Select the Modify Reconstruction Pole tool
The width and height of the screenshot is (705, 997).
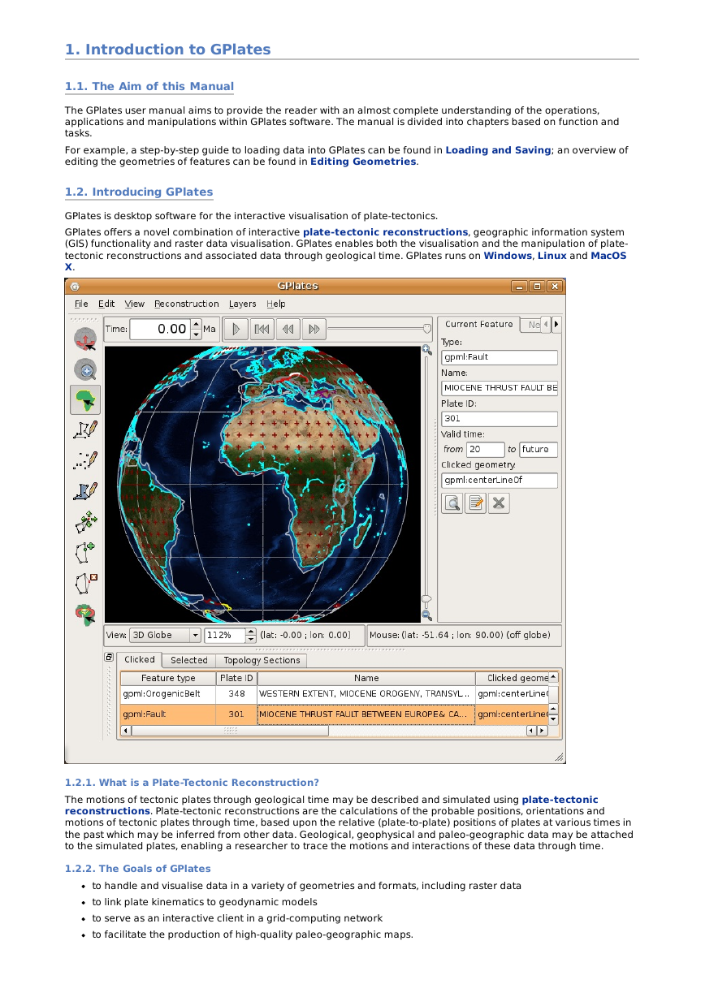pyautogui.click(x=85, y=614)
